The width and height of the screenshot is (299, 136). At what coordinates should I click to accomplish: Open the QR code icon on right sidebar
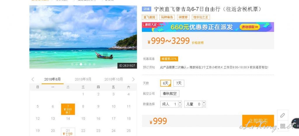click(x=283, y=126)
